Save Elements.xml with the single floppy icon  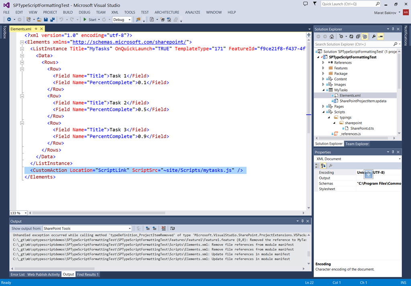[x=46, y=20]
